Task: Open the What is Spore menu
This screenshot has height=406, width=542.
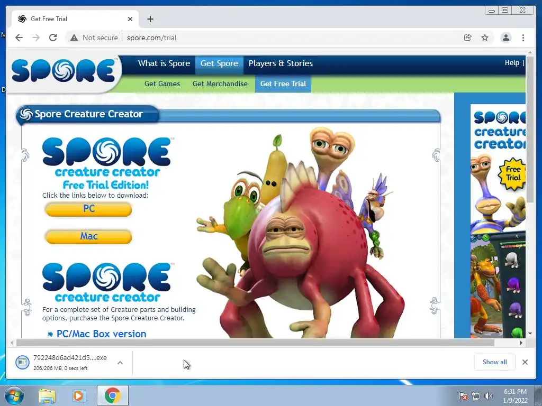Action: point(164,63)
